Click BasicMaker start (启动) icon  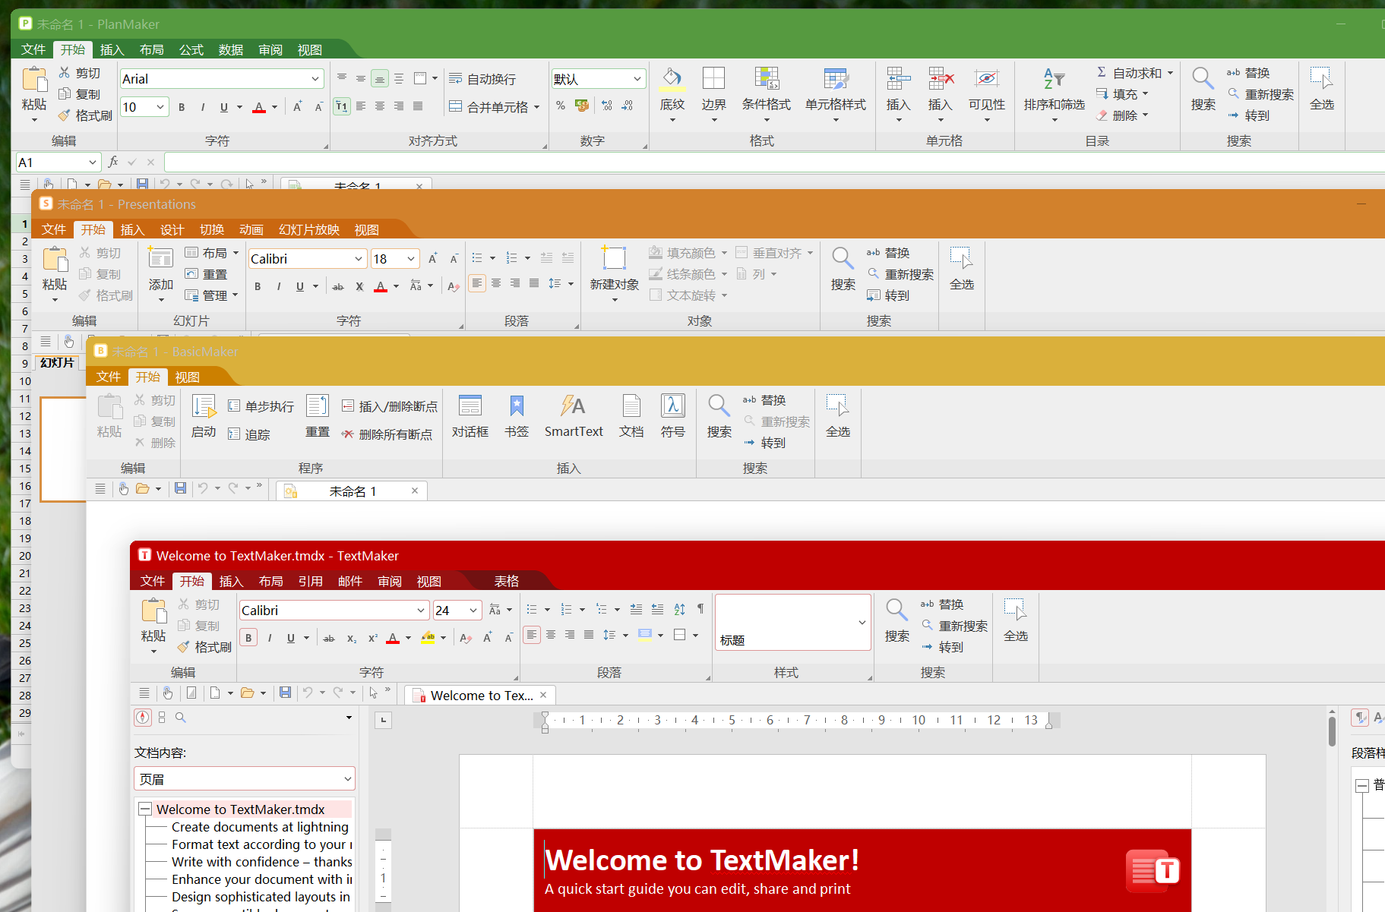pos(204,406)
